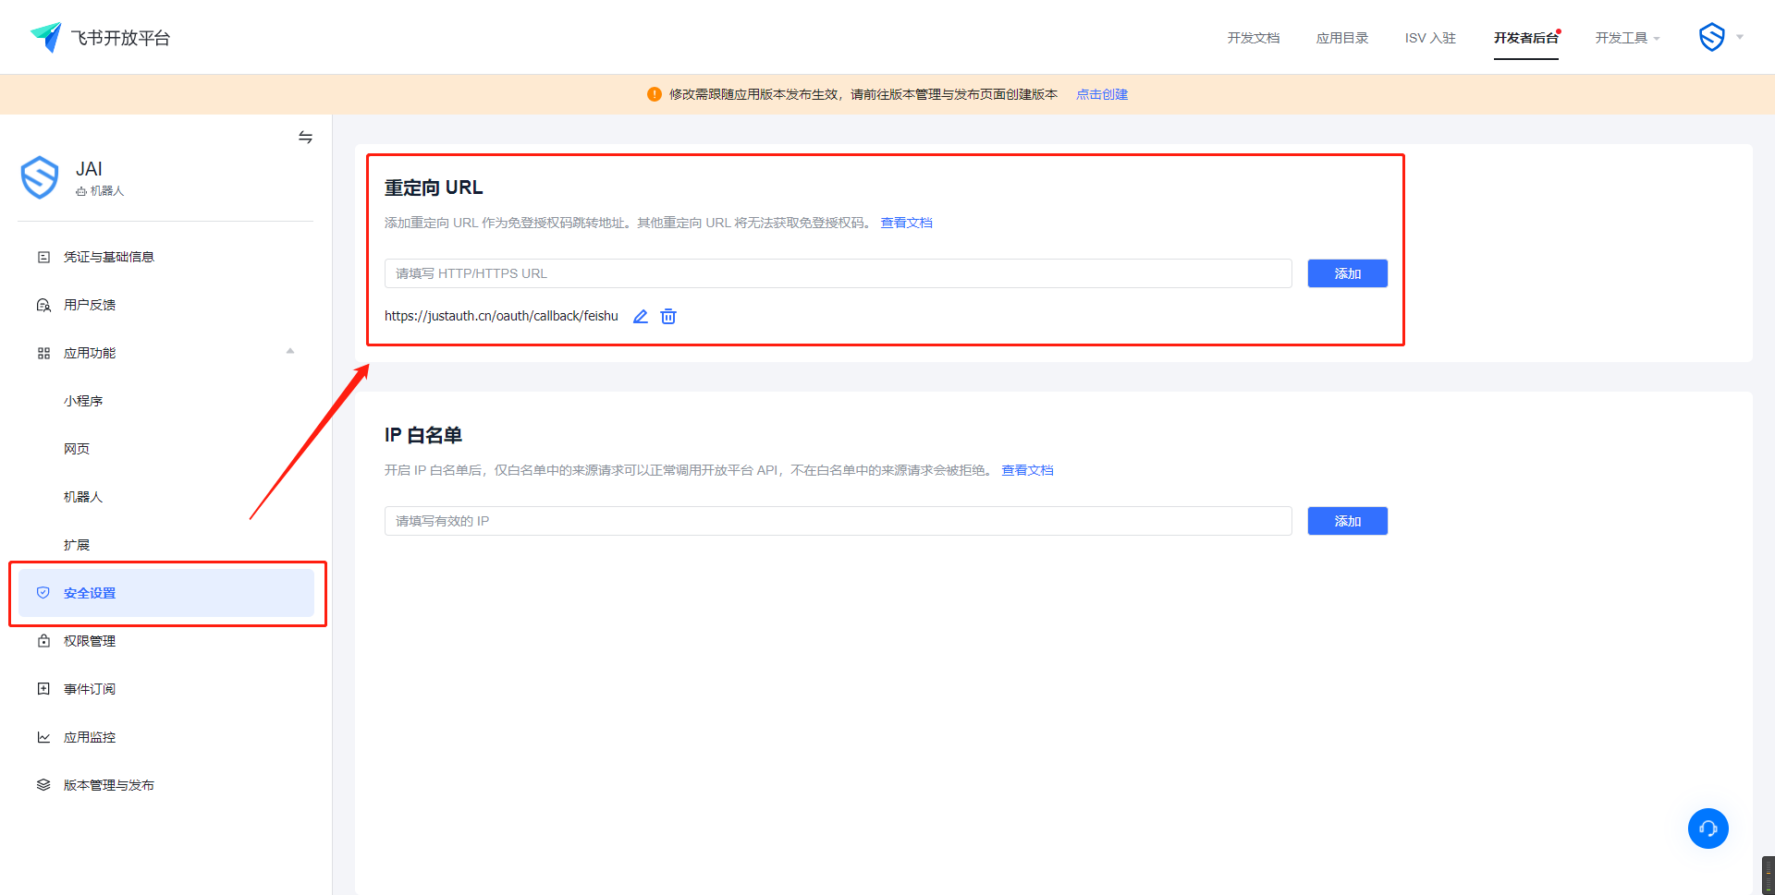
Task: Collapse the sidebar using the swap arrows icon
Action: click(305, 138)
